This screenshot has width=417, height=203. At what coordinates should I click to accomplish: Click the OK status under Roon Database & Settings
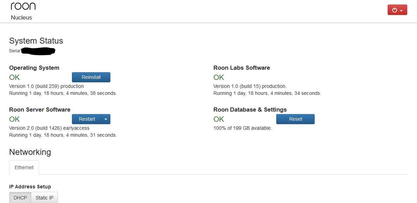coord(219,119)
